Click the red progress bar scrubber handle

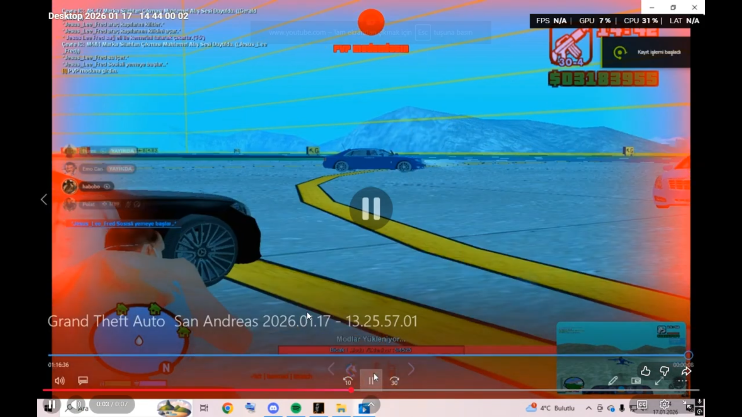point(351,390)
